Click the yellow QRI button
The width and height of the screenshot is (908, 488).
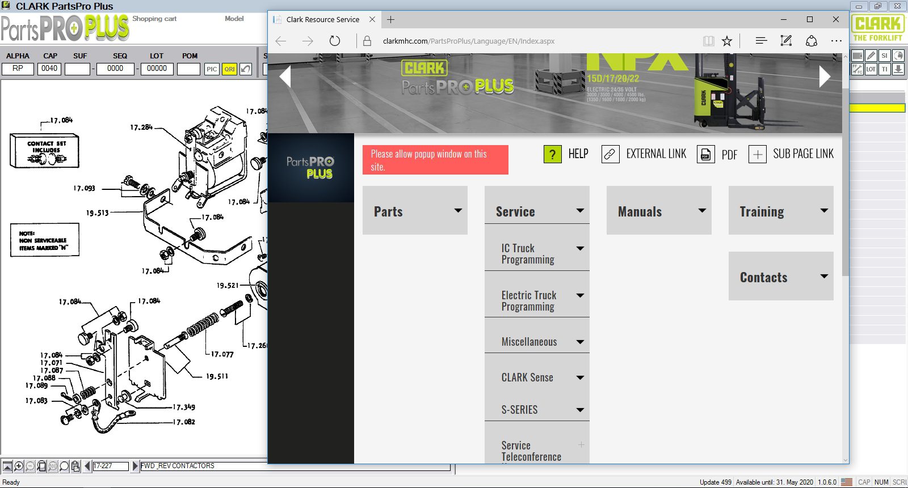[229, 69]
